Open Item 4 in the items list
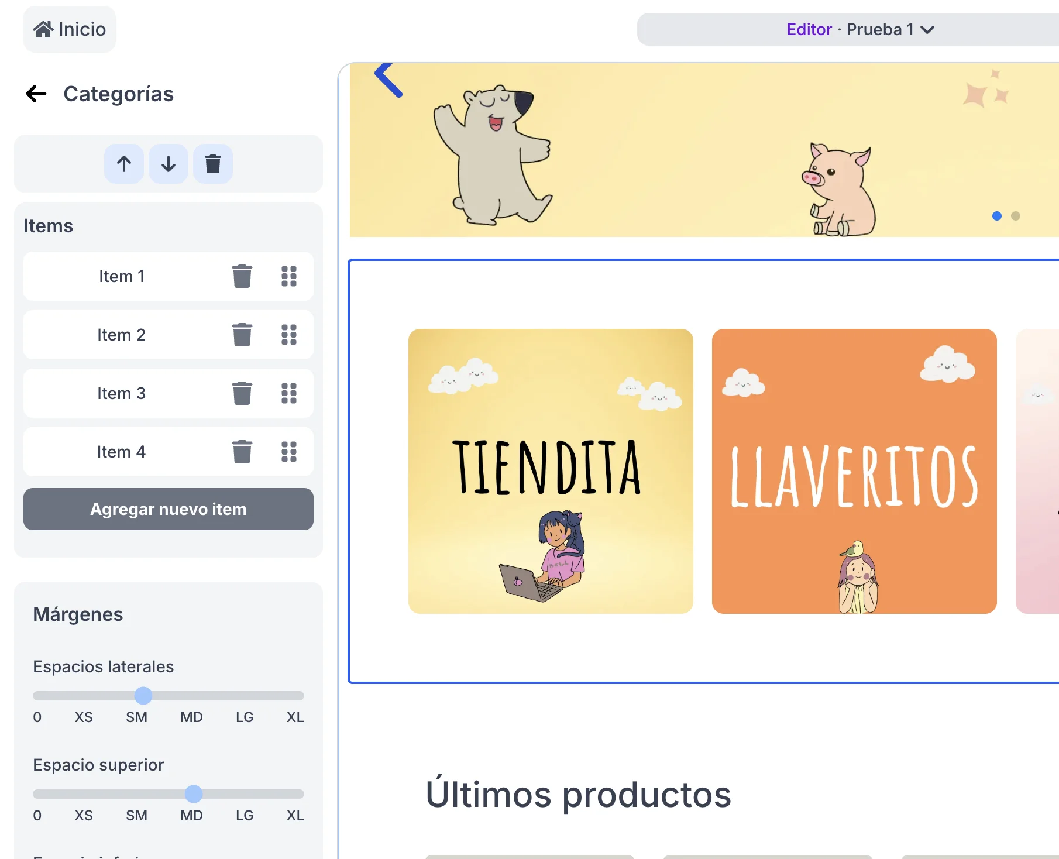This screenshot has height=859, width=1059. tap(122, 452)
